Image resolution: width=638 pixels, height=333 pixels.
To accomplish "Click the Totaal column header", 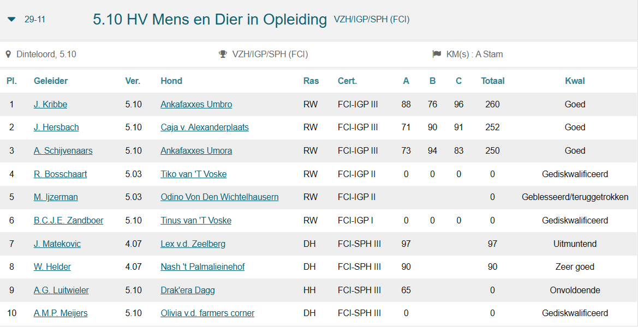I will point(492,81).
